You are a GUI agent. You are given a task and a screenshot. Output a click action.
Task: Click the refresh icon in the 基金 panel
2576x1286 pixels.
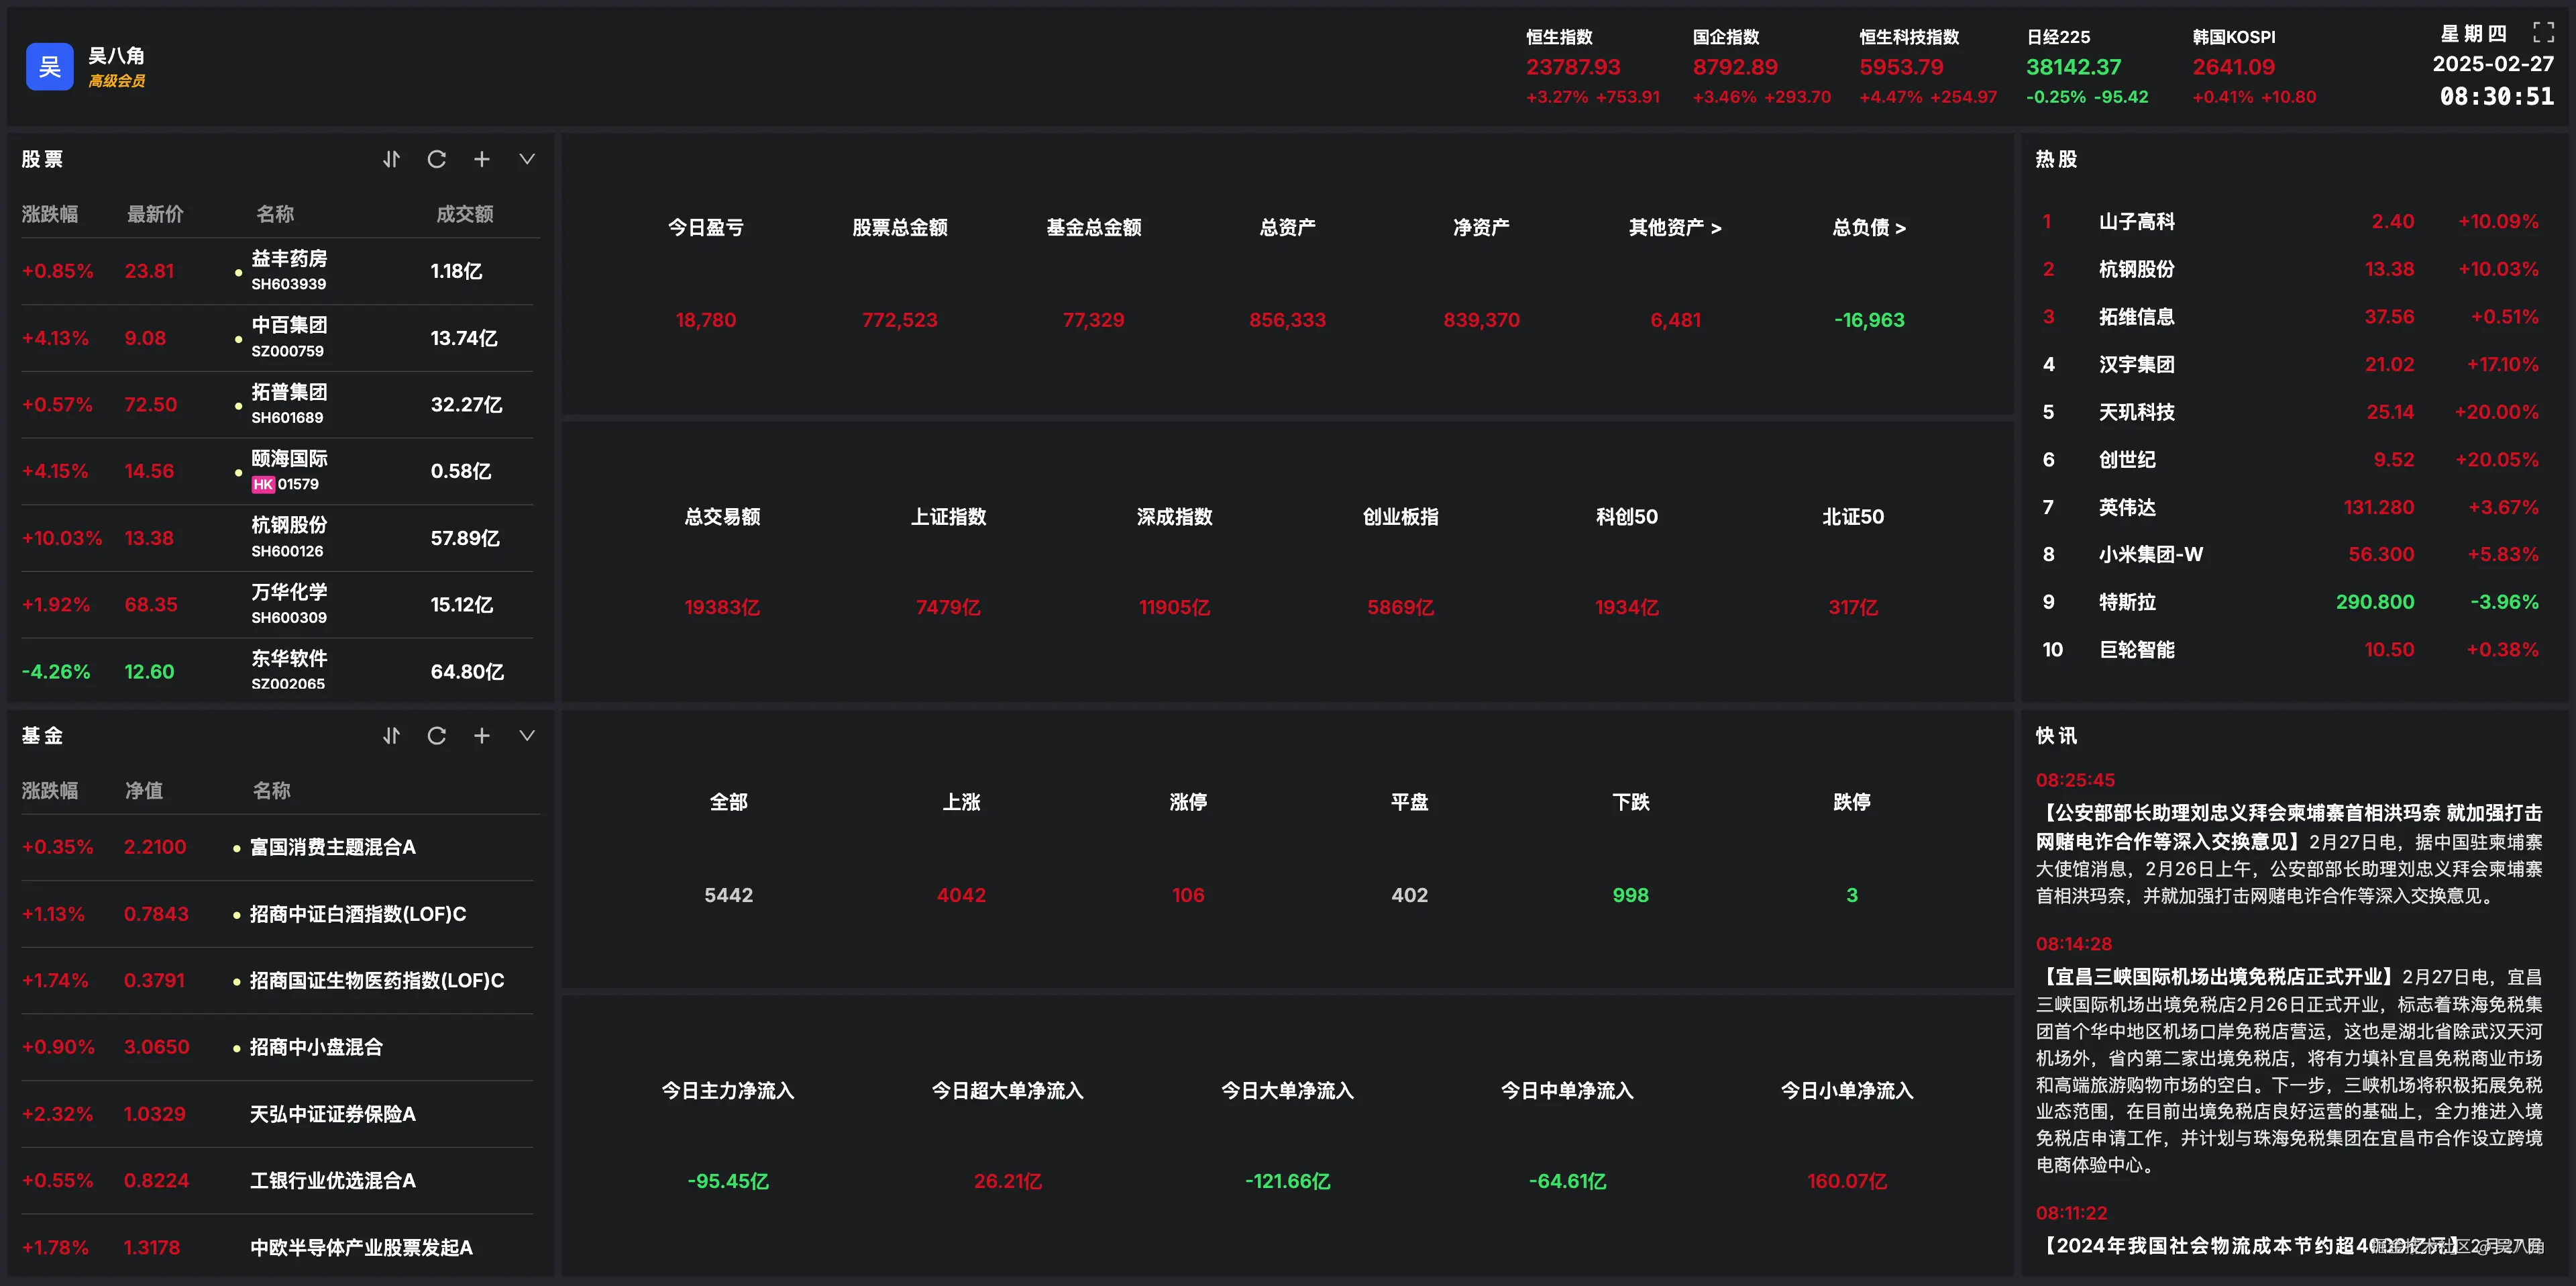click(436, 736)
